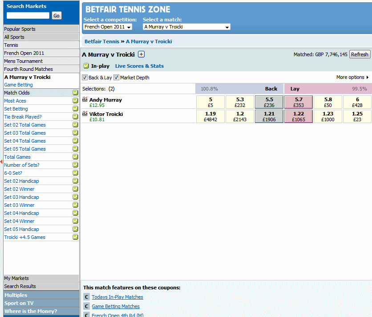Click the in-play tick beside Set 02 Total Games
Viewport: 372px width, 317px height.
coord(76,125)
